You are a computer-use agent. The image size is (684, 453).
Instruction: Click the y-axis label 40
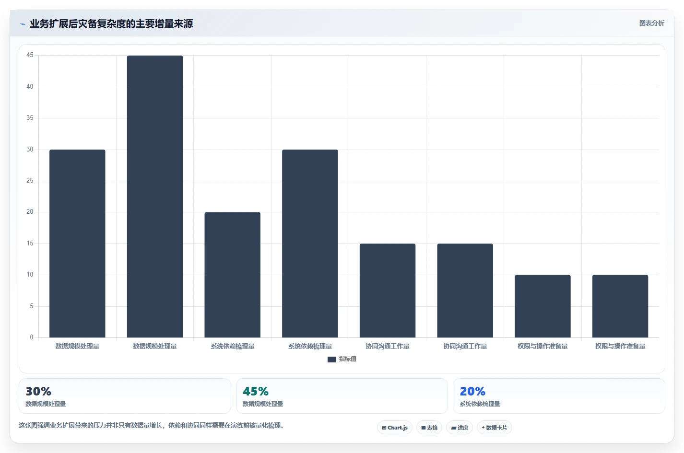[x=30, y=87]
